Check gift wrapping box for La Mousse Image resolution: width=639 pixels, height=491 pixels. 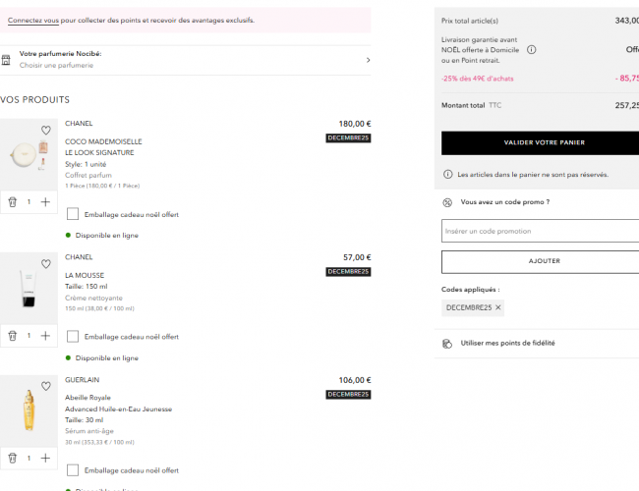click(73, 336)
